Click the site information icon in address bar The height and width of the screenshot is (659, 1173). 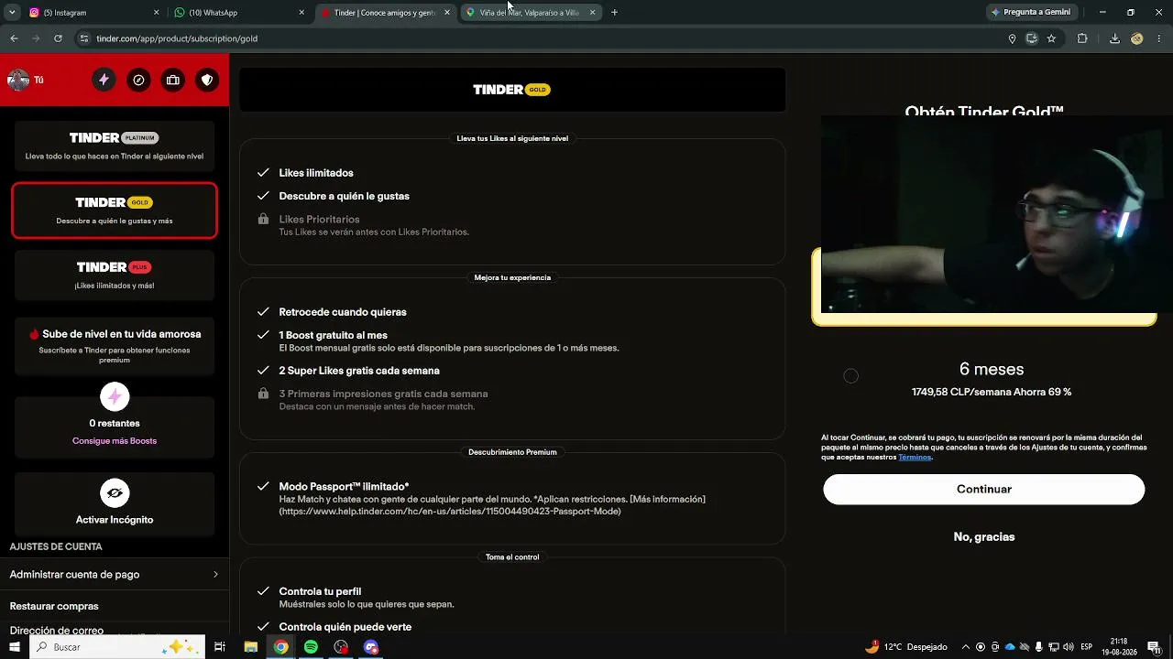coord(84,38)
